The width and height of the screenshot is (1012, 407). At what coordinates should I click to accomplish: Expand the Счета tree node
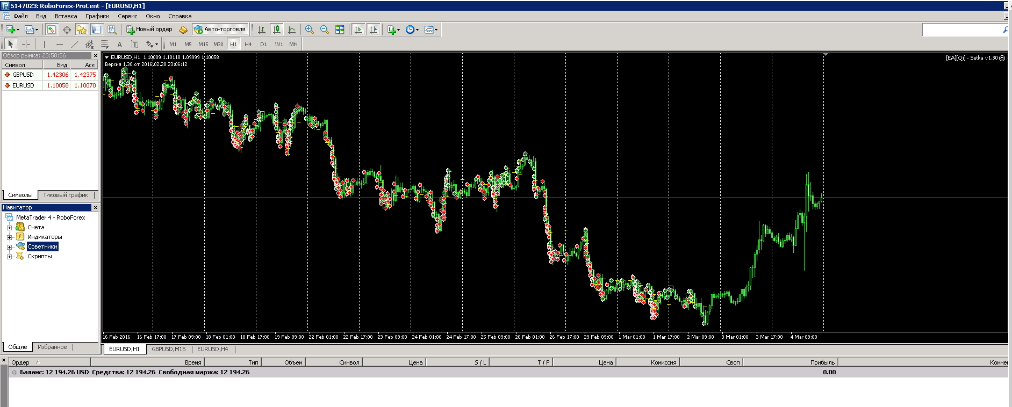(x=9, y=228)
